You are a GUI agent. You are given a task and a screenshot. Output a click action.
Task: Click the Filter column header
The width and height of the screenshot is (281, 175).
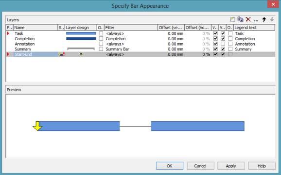coord(131,28)
